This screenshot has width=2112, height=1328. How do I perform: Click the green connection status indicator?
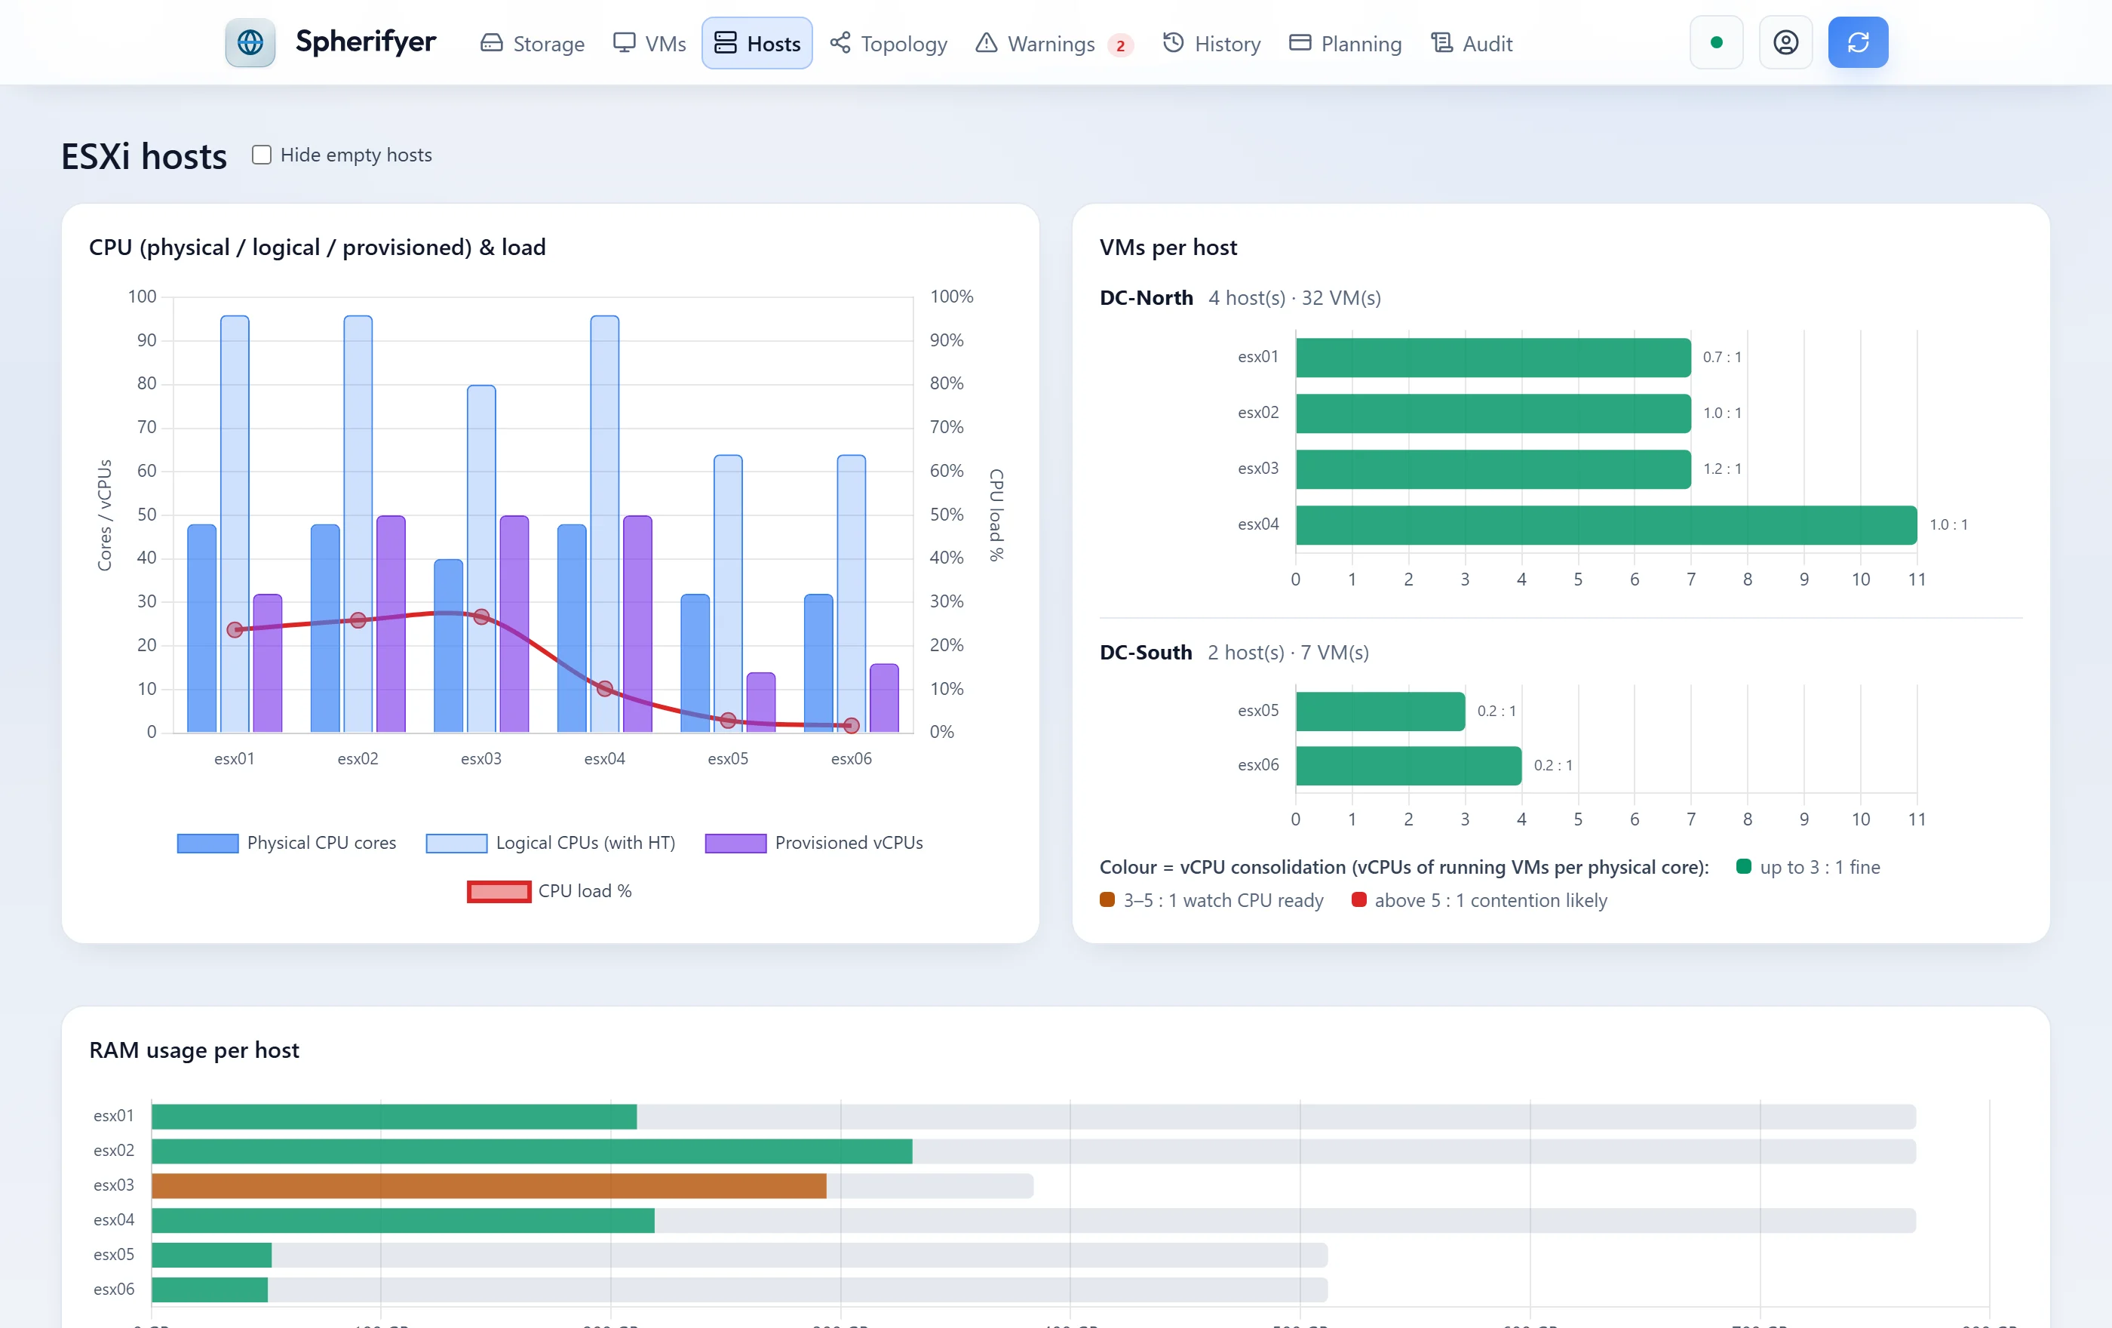[x=1717, y=42]
